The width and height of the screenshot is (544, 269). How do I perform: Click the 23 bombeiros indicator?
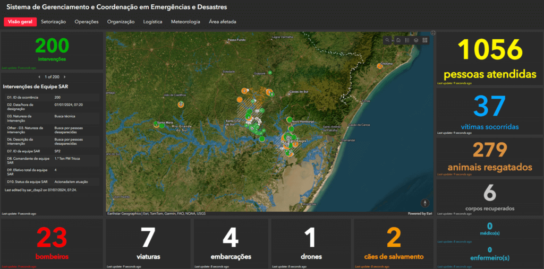(52, 244)
